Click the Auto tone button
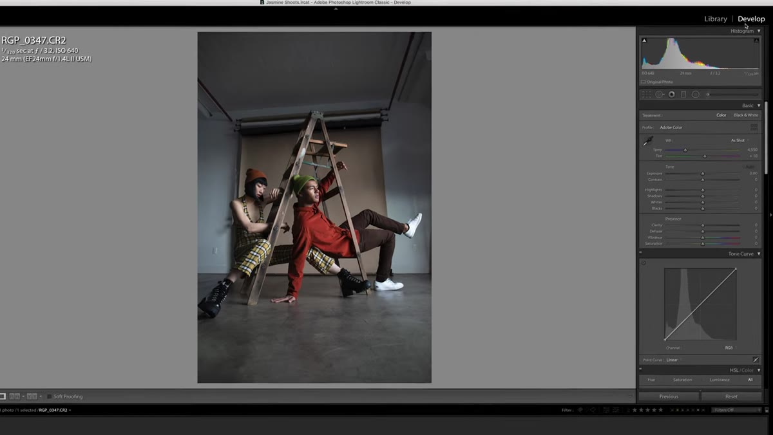 [x=750, y=167]
